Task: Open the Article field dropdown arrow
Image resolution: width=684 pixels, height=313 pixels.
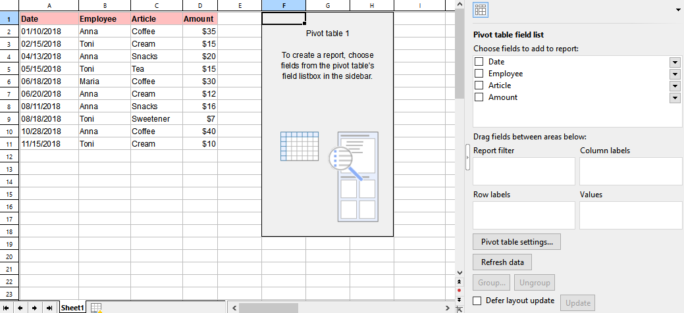Action: 674,86
